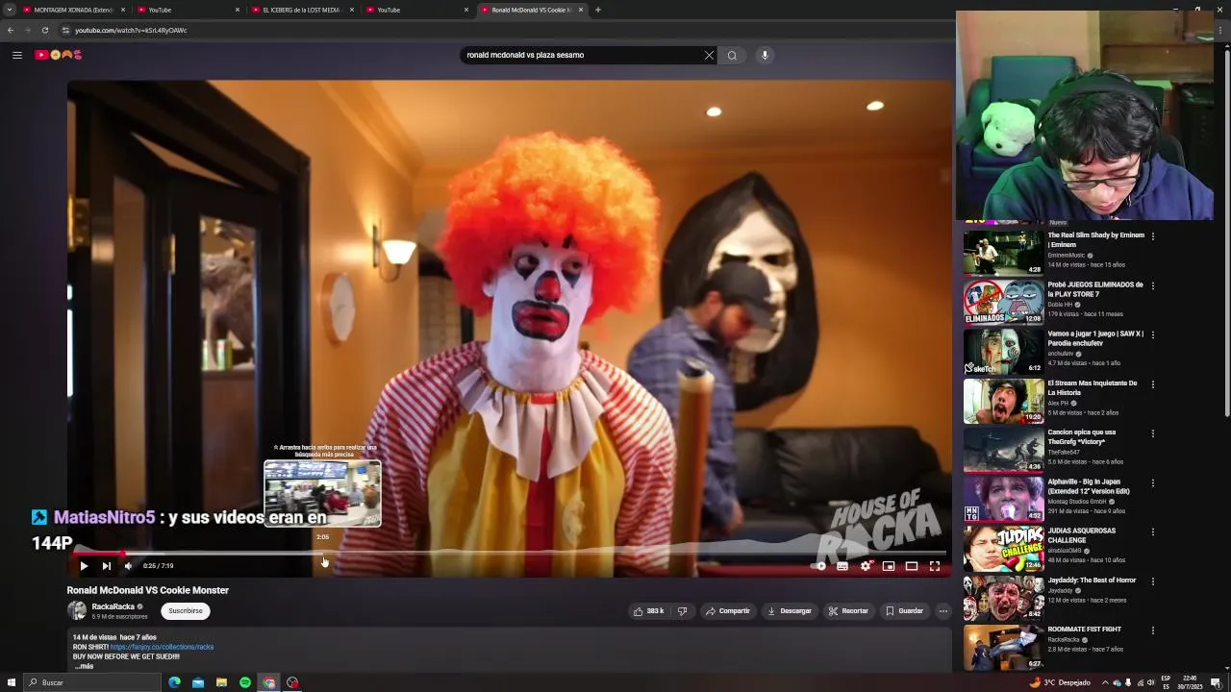This screenshot has width=1231, height=692.
Task: Open player settings gear
Action: point(866,566)
